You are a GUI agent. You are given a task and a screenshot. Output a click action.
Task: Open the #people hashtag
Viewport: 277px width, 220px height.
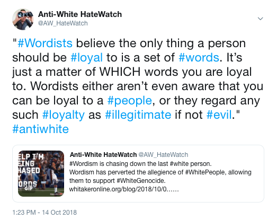click(x=130, y=100)
